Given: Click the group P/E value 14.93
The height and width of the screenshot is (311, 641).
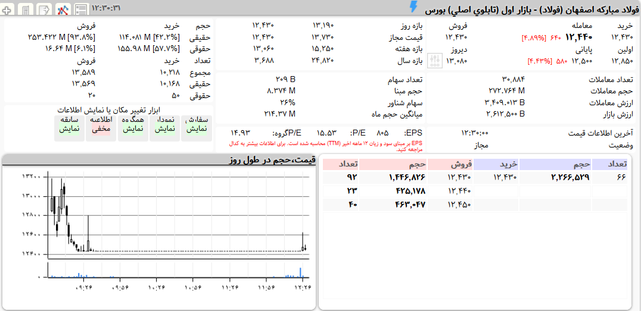Looking at the screenshot, I should (x=240, y=133).
